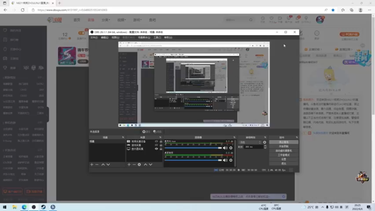Open the 工具 menu in OBS
375x211 pixels.
[x=157, y=38]
